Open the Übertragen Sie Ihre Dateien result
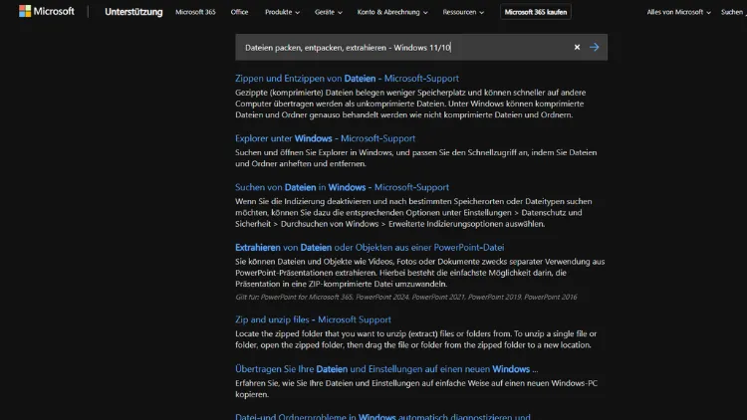The image size is (747, 420). [x=386, y=369]
